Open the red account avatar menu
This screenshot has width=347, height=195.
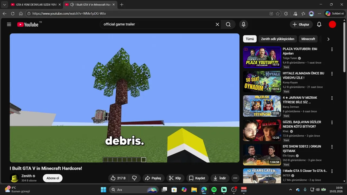pyautogui.click(x=332, y=24)
